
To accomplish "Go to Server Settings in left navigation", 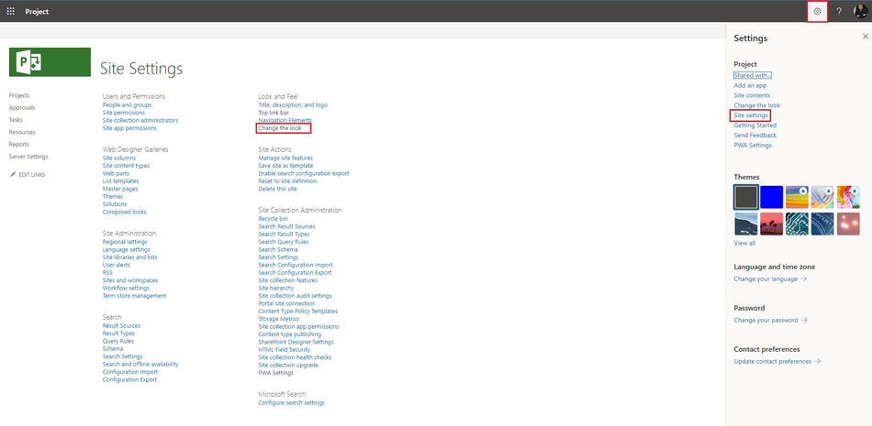I will coord(28,157).
